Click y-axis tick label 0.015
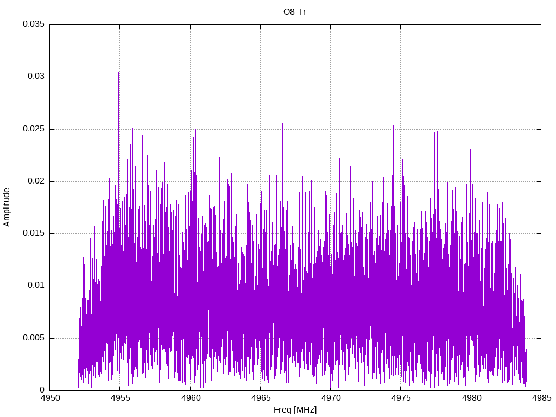556x417 pixels. coord(34,233)
